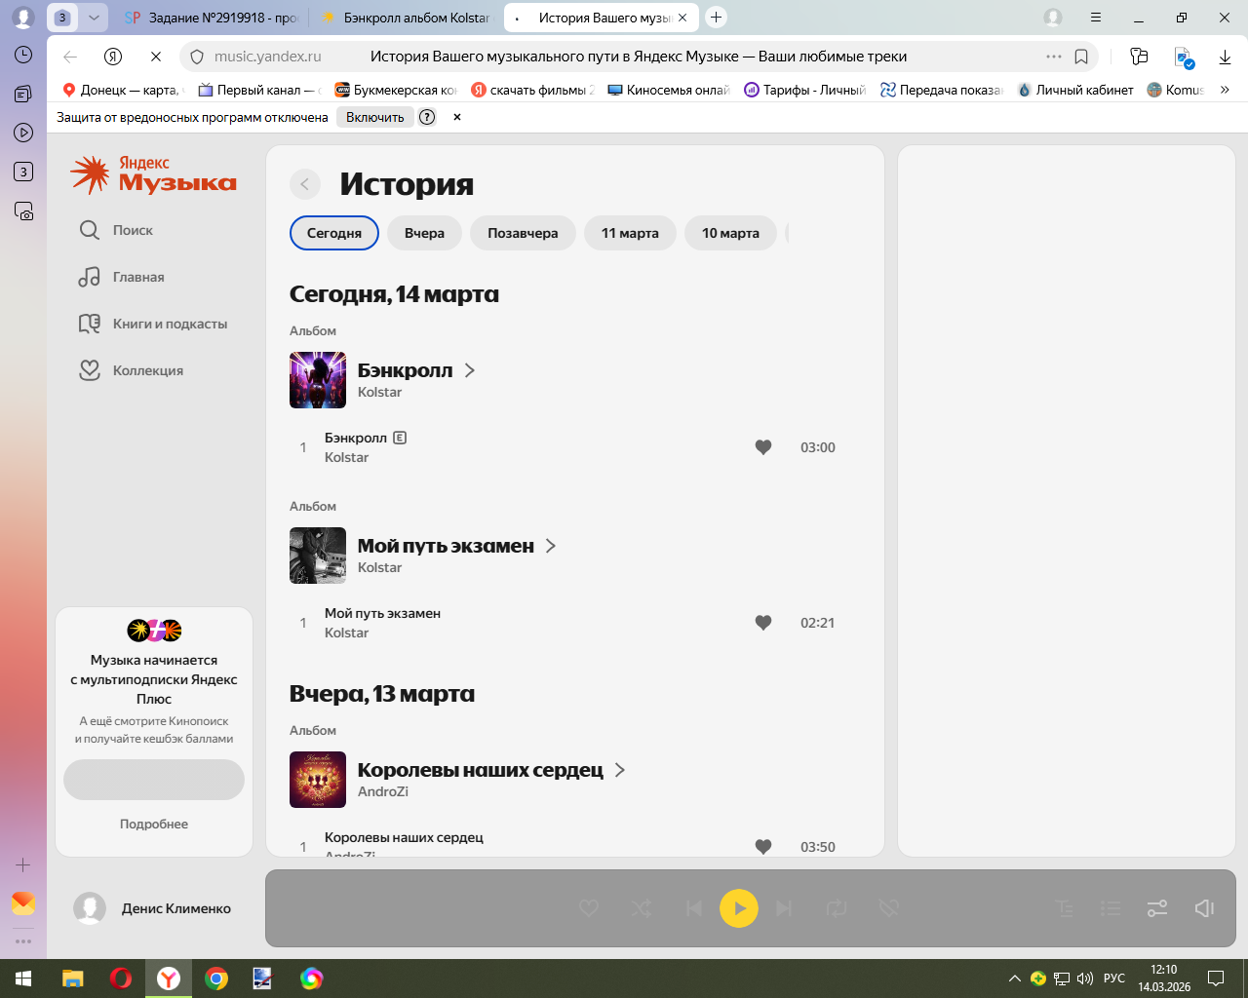Viewport: 1248px width, 998px height.
Task: Like the track Бэнкролл with the heart
Action: click(x=763, y=447)
